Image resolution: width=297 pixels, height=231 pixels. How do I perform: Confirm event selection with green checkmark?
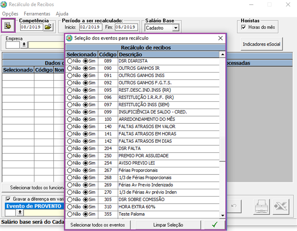tap(215, 225)
